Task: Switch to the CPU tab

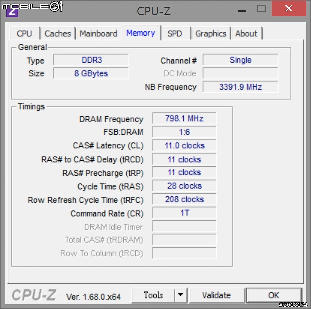Action: 25,33
